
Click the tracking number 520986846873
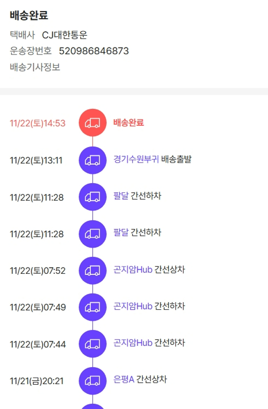[94, 51]
